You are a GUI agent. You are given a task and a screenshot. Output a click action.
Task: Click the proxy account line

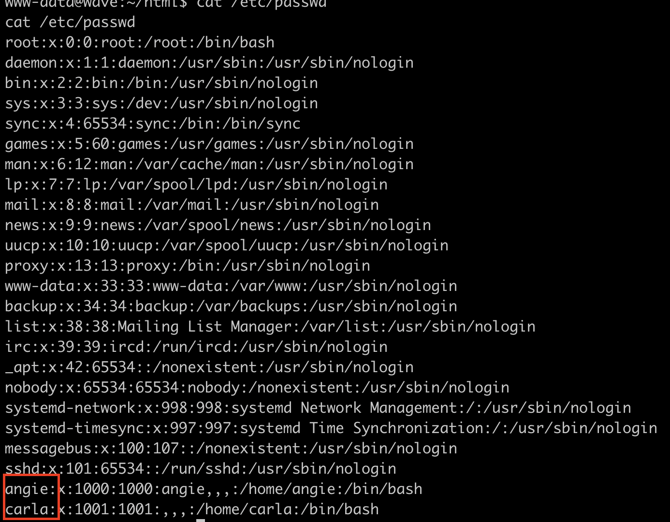tap(188, 266)
